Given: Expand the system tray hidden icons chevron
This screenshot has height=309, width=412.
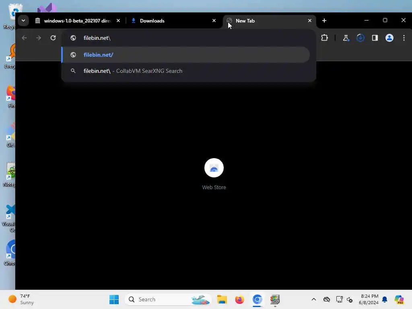Looking at the screenshot, I should [314, 299].
